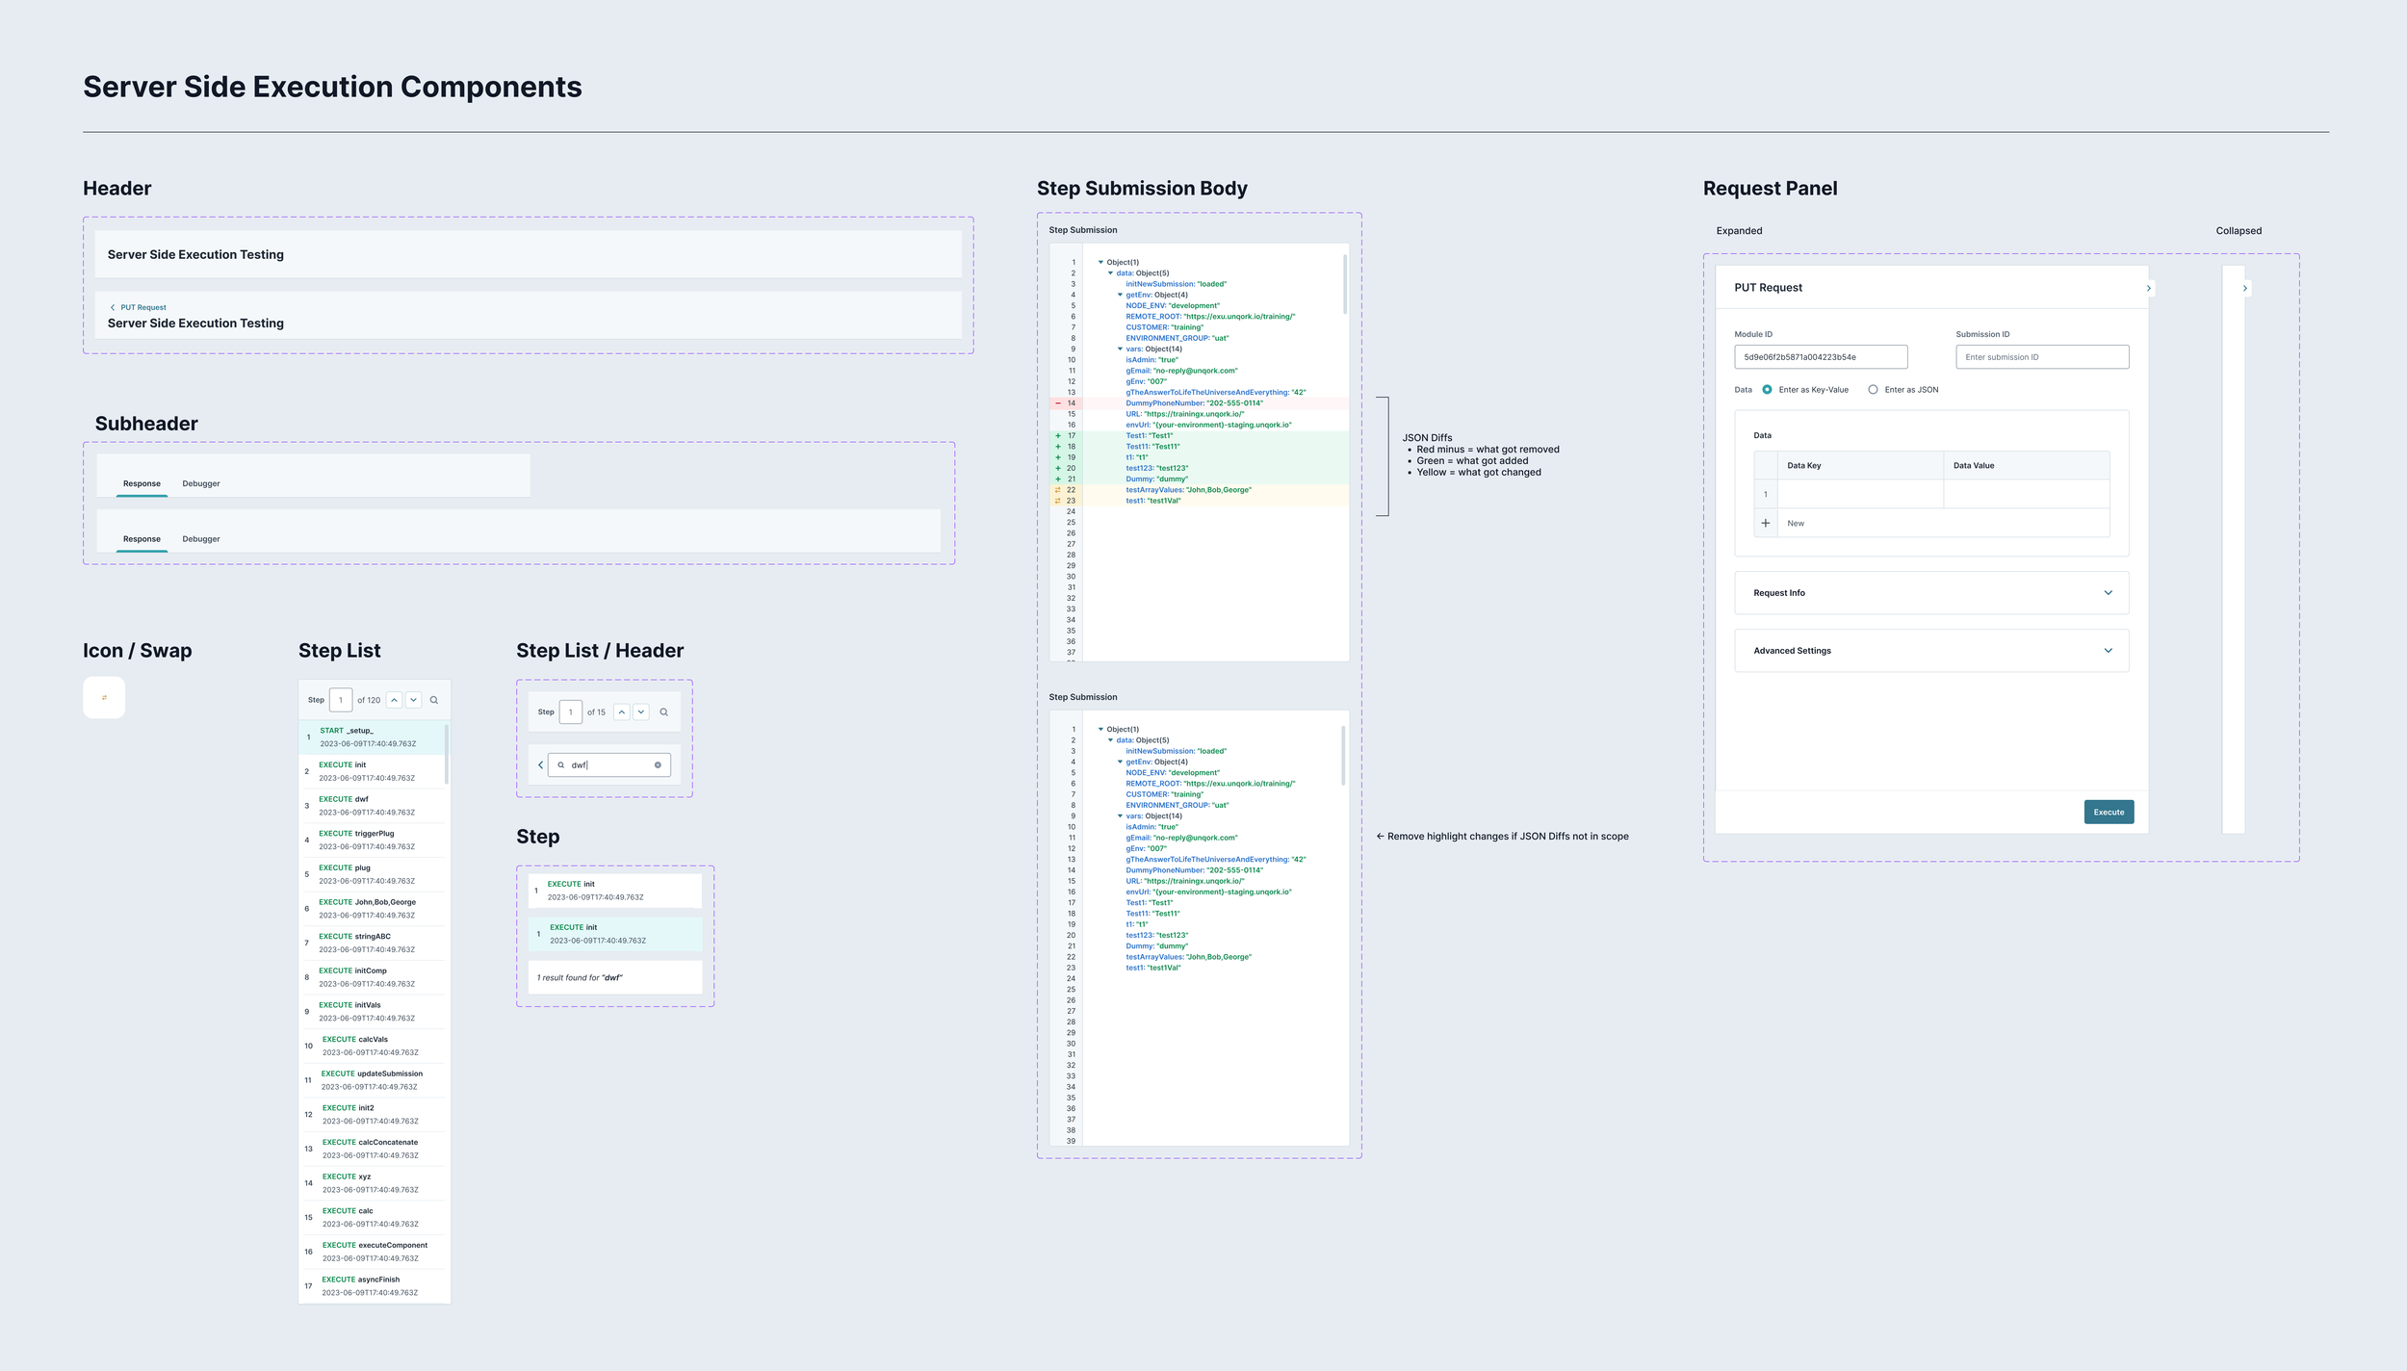Image resolution: width=2407 pixels, height=1371 pixels.
Task: Click the Submission ID input field
Action: [x=2041, y=357]
